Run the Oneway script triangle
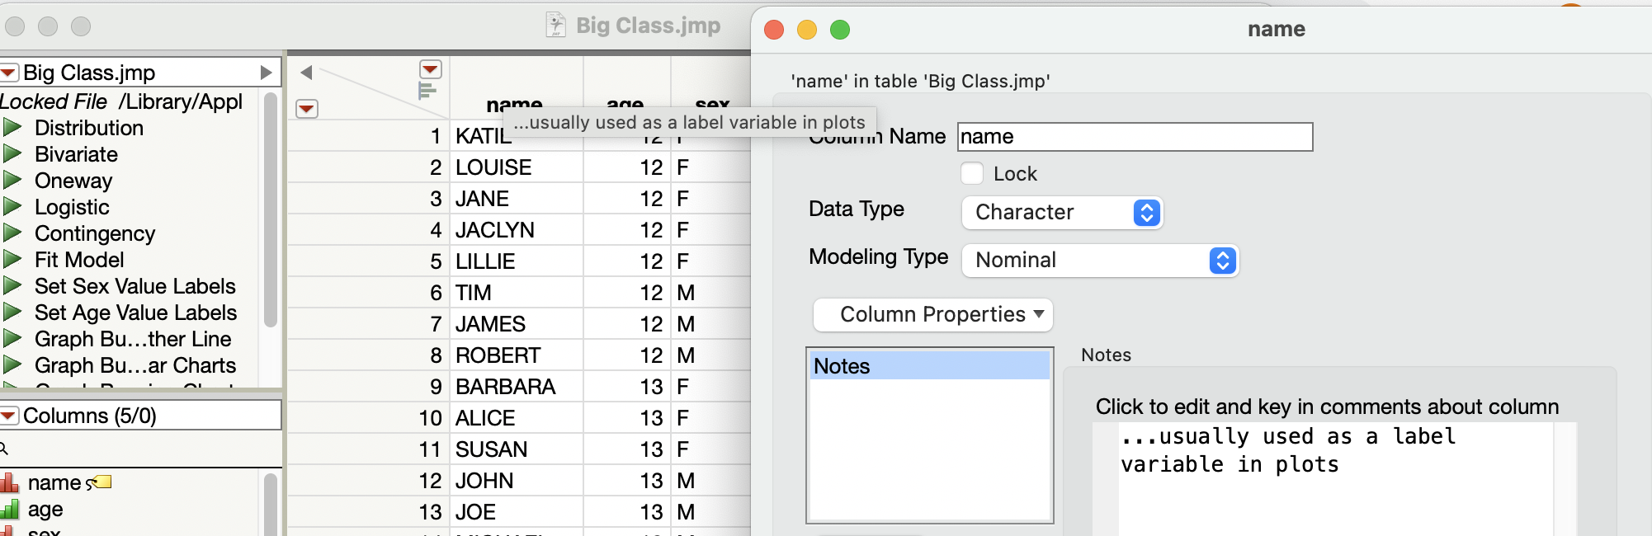 click(12, 181)
